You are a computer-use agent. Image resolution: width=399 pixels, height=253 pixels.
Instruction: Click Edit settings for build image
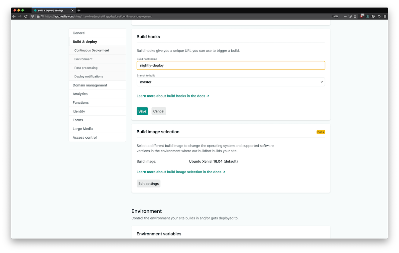[x=148, y=184]
